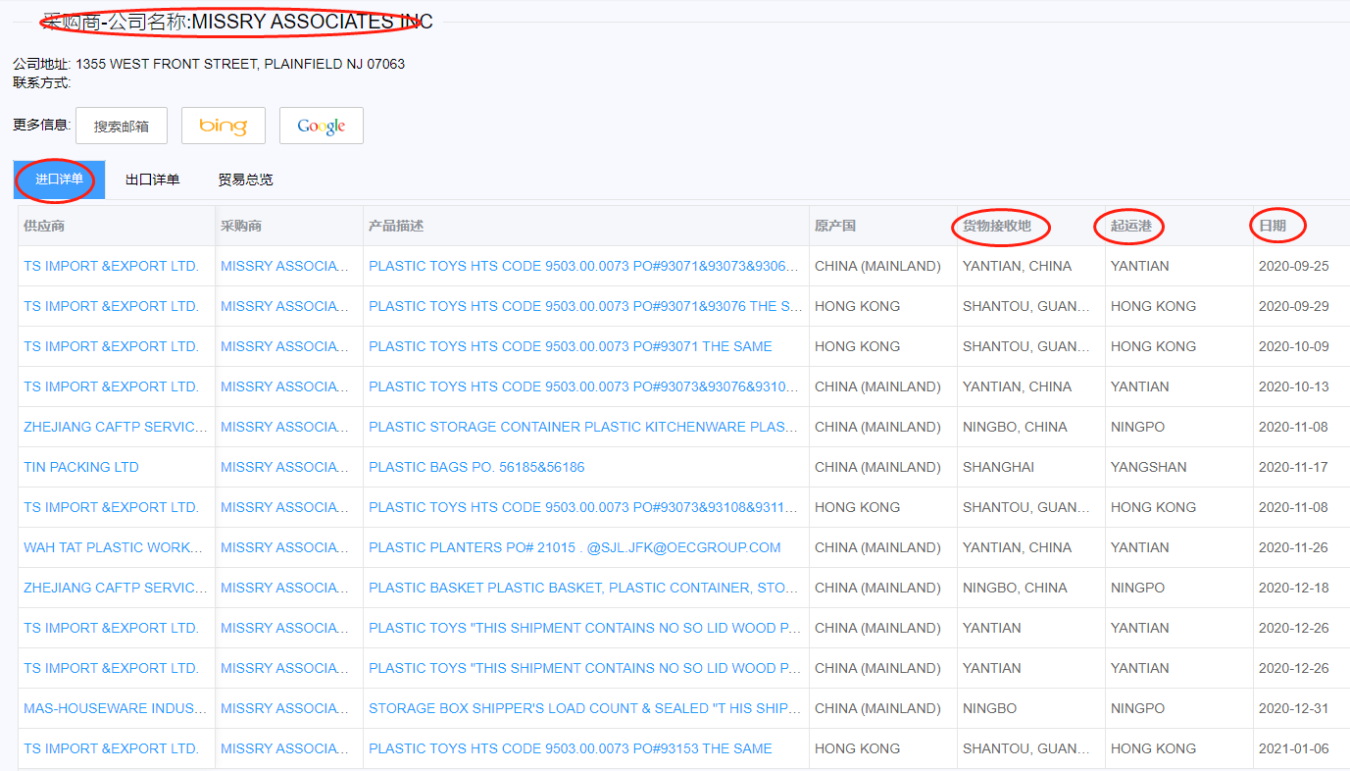Select the date cell 2020-12-31

pyautogui.click(x=1294, y=708)
